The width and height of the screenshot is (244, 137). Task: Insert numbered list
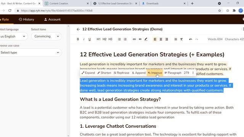point(125,39)
